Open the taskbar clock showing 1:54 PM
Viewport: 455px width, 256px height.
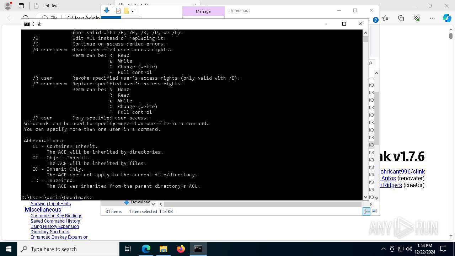(424, 249)
